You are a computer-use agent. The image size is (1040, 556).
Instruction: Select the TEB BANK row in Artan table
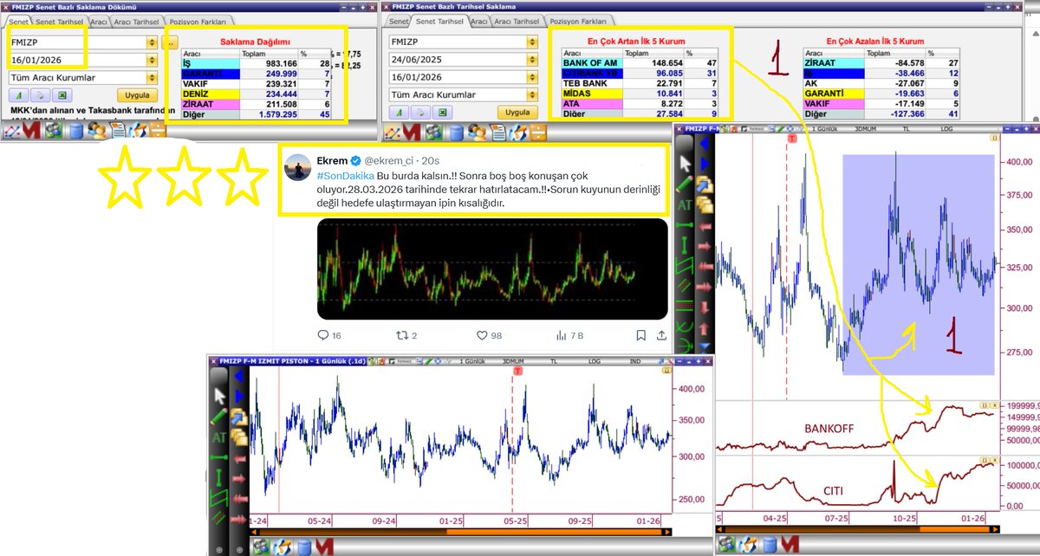point(640,83)
